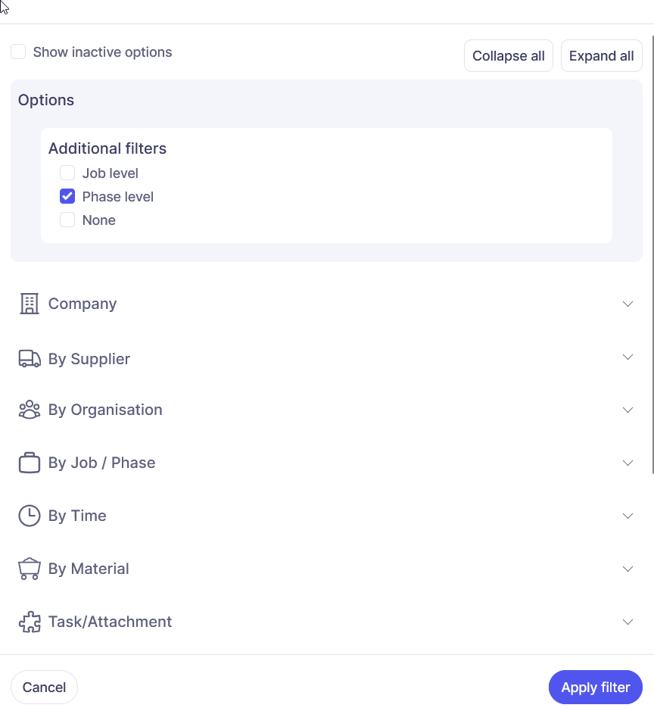Screen dimensions: 654x711
Task: Click the By Supplier truck icon
Action: tap(30, 359)
